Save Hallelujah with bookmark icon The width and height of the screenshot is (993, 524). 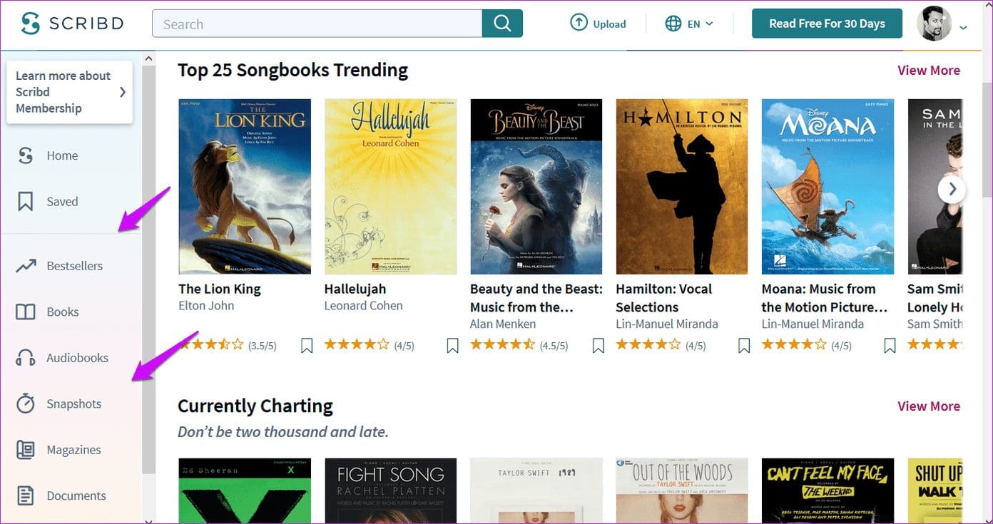click(x=452, y=346)
